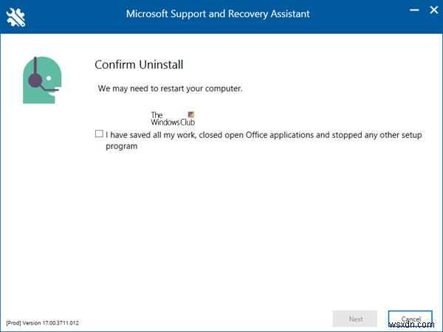Tick the saved all my work checkbox
The height and width of the screenshot is (332, 443).
pyautogui.click(x=99, y=134)
